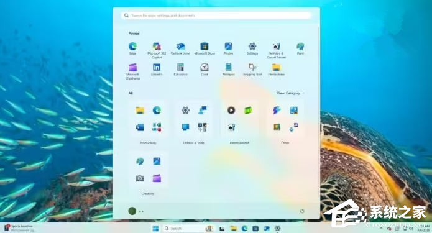Screen dimensions: 432x233
Task: Click the Other category label
Action: pos(285,143)
